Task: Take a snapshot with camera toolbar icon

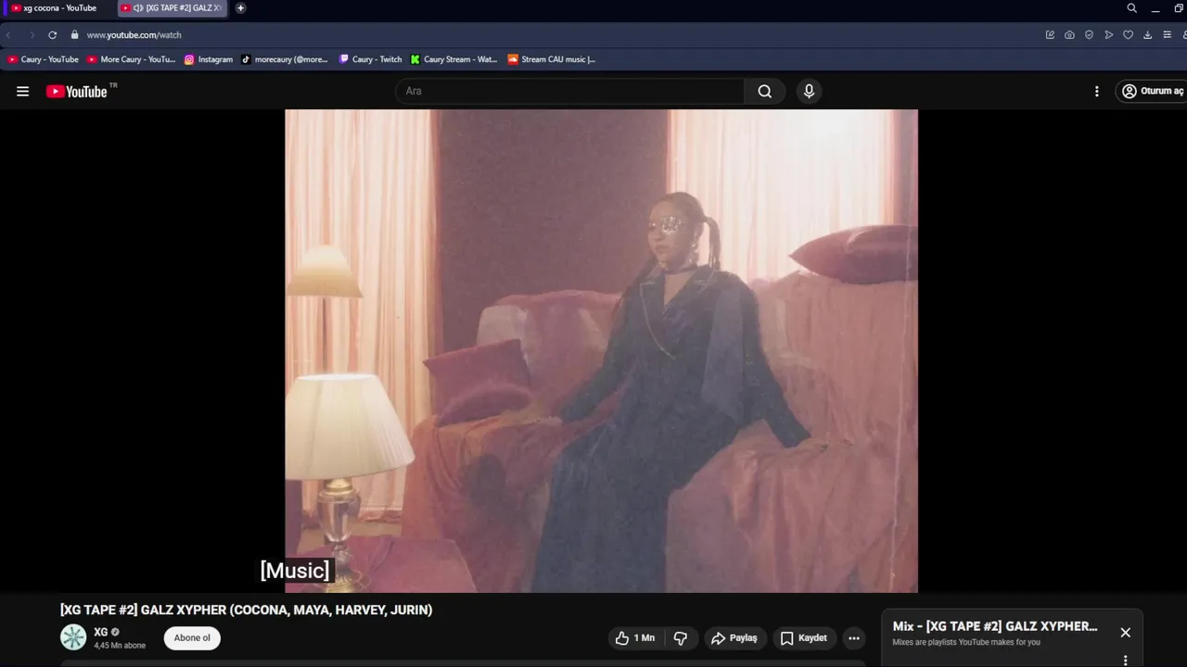Action: pos(1069,35)
